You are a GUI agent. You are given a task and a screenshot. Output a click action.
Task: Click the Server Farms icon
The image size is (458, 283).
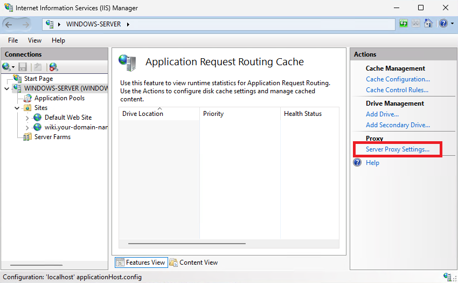click(27, 137)
